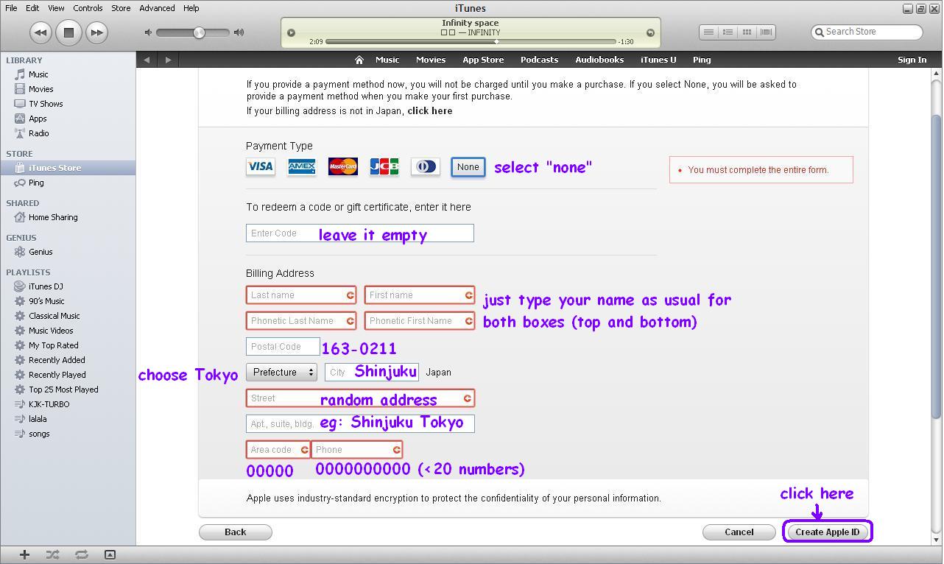Click the arrow icon right of the display
The image size is (944, 564).
(x=650, y=32)
